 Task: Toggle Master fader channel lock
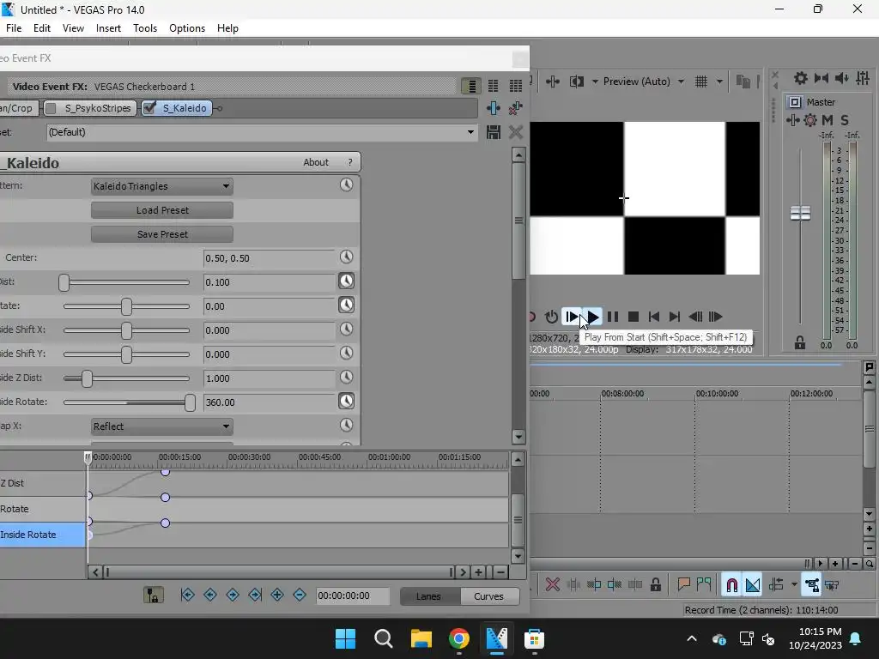pyautogui.click(x=800, y=342)
